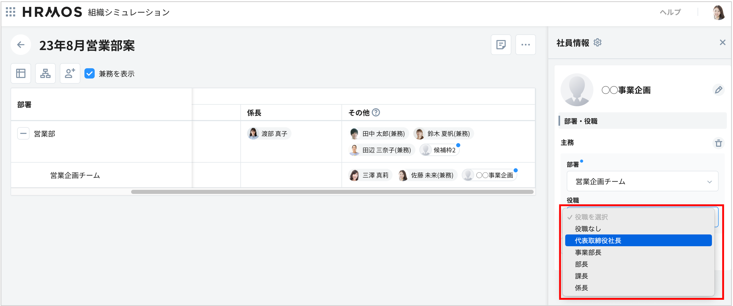Click the question mark icon beside その他

376,113
